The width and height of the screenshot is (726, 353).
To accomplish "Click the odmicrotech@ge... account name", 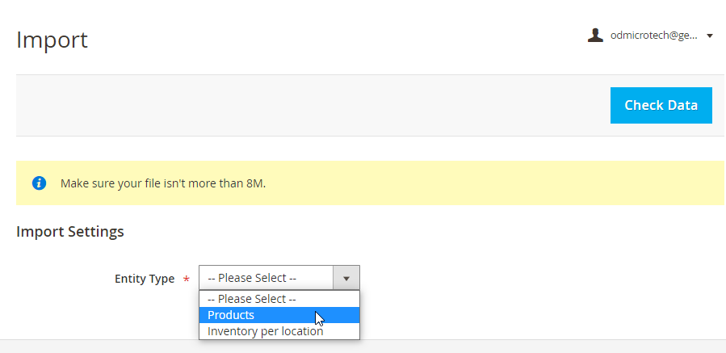I will coord(654,36).
